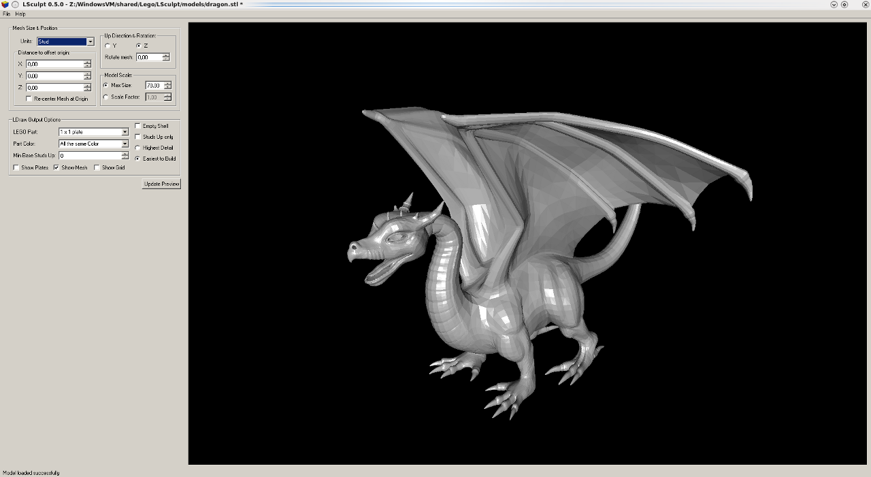Viewport: 871px width, 477px height.
Task: Open the File menu
Action: (x=6, y=14)
